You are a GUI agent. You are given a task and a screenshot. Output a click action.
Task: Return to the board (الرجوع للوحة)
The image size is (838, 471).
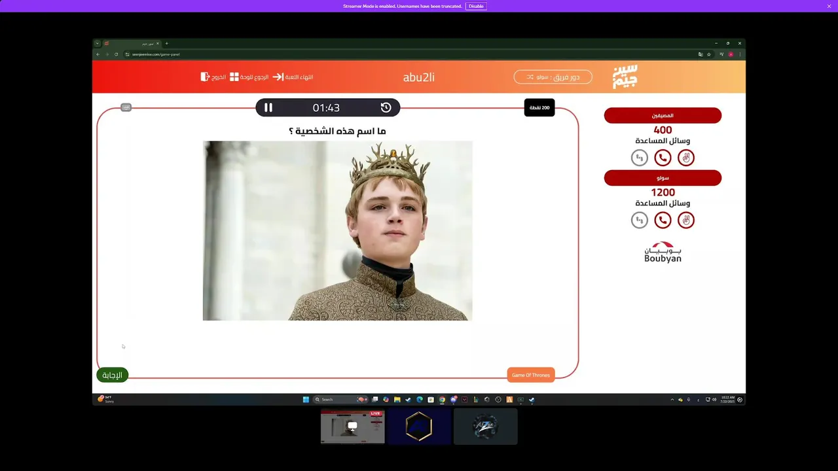pos(249,77)
